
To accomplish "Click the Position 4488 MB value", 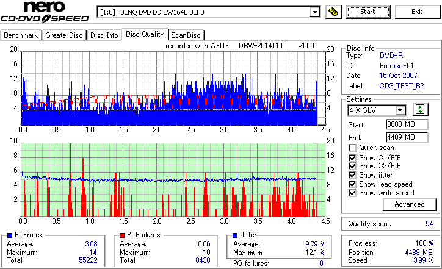I will point(419,252).
